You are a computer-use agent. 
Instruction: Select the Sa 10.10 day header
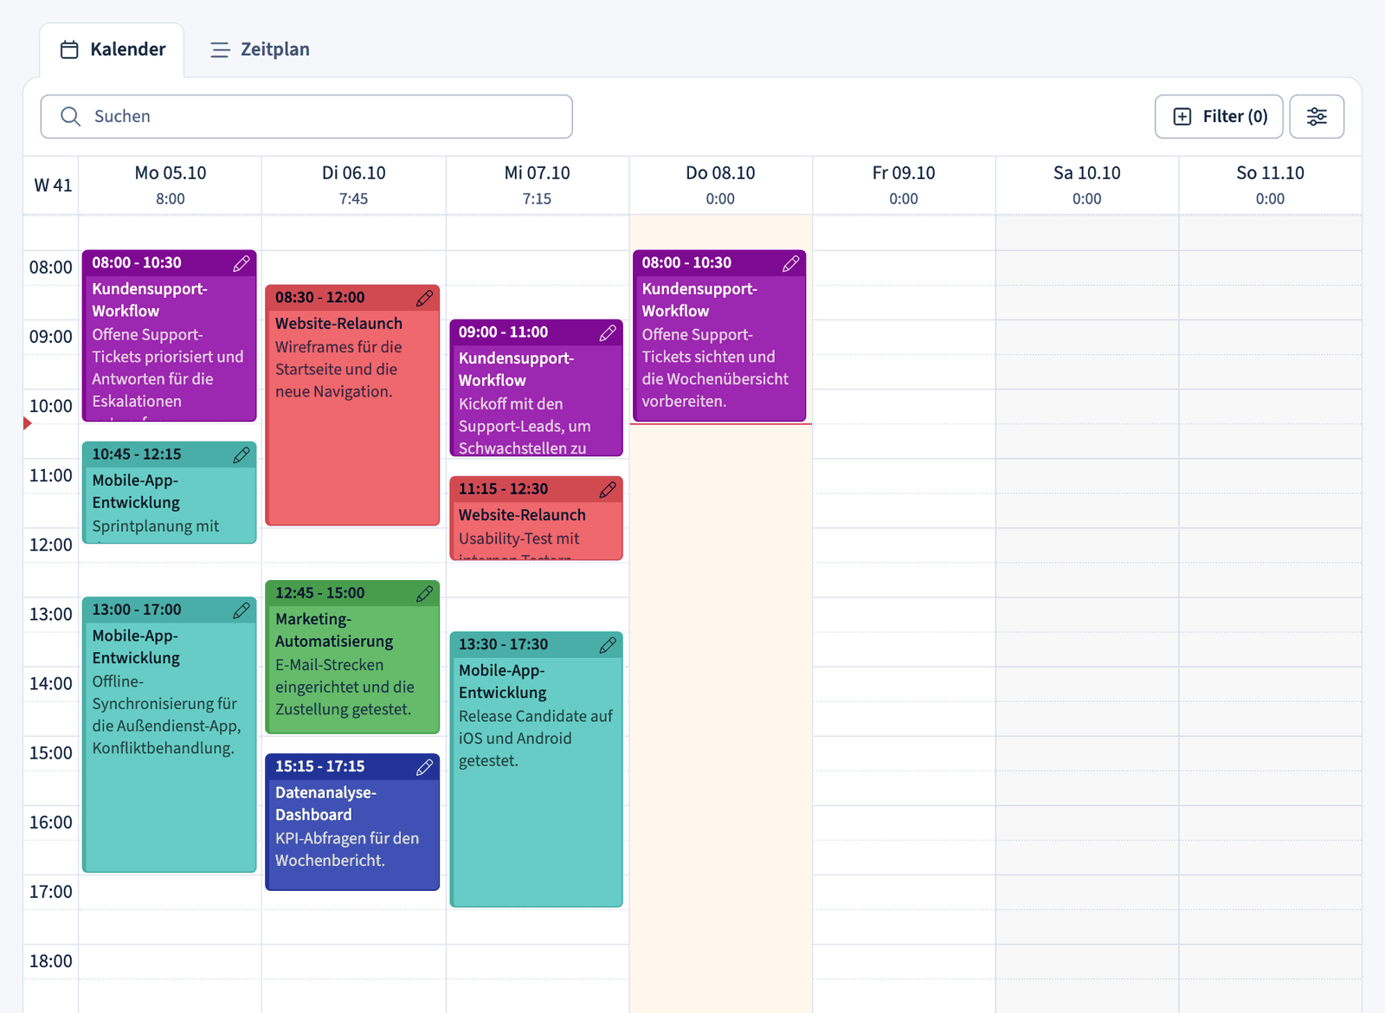pyautogui.click(x=1087, y=185)
